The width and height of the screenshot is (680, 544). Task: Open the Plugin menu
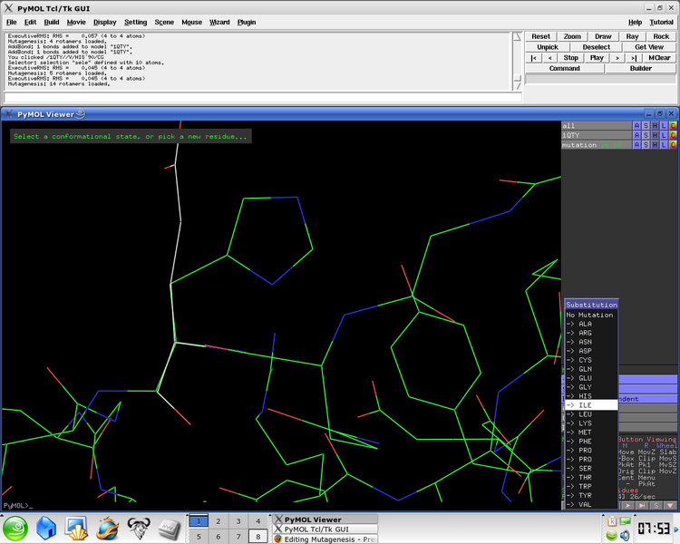(247, 22)
